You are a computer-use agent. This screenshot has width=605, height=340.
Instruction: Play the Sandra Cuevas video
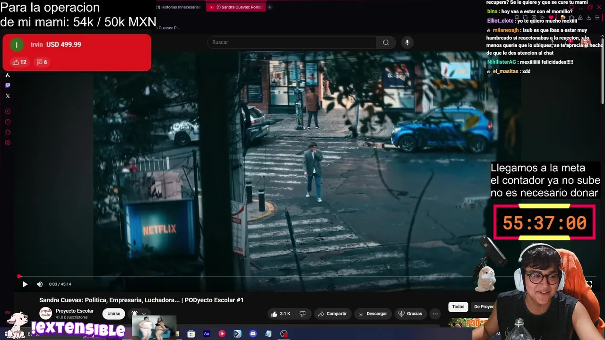25,284
